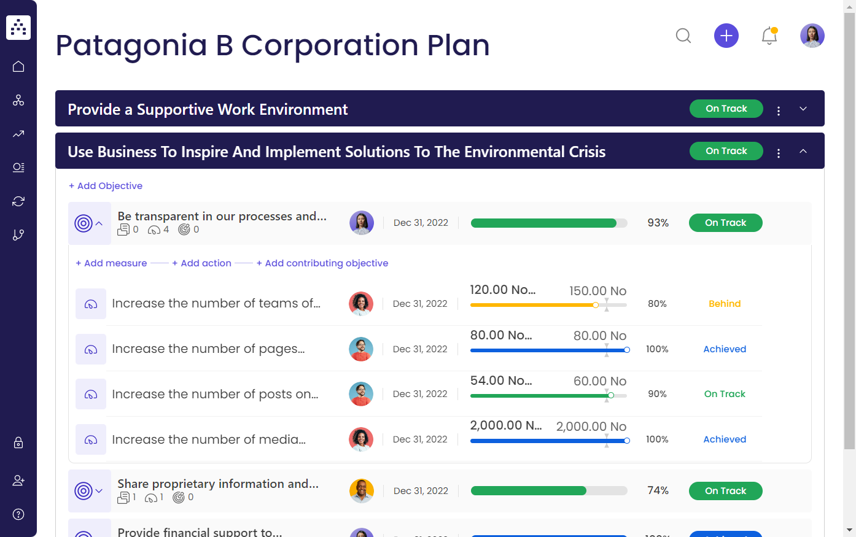The height and width of the screenshot is (537, 856).
Task: Open your profile avatar menu
Action: click(x=812, y=36)
